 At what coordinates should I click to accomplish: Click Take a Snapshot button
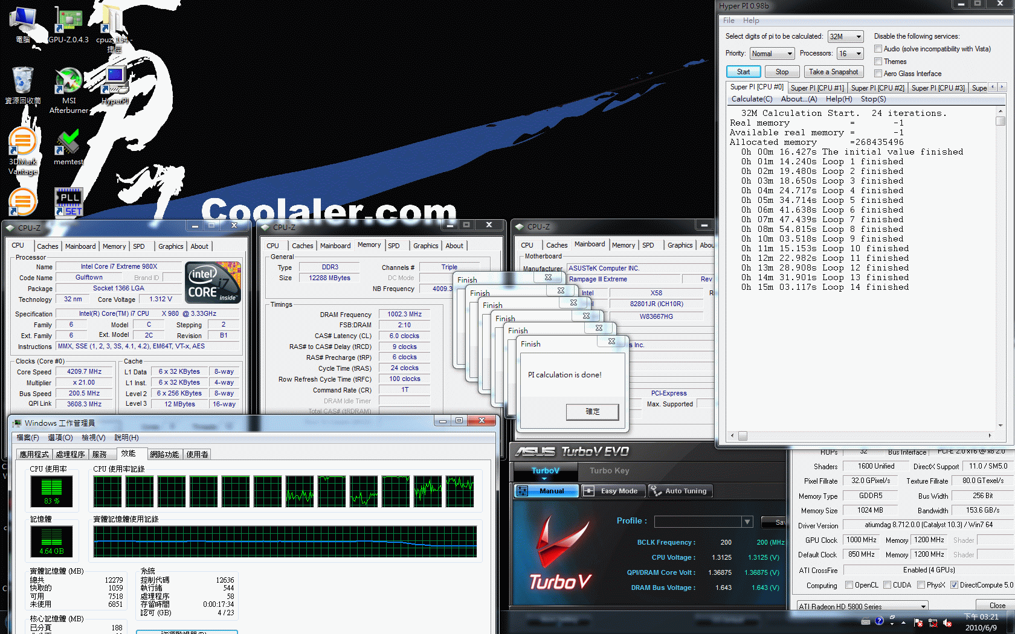pos(833,72)
